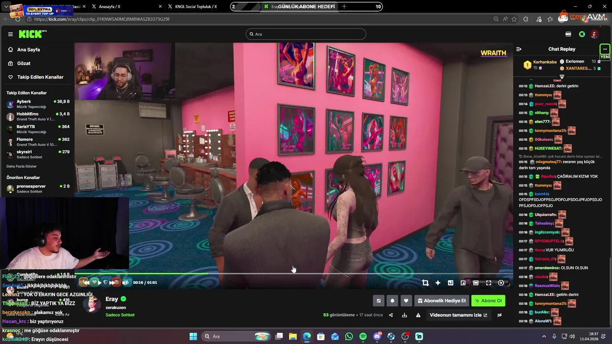Mute the clip volume icon

[x=126, y=282]
